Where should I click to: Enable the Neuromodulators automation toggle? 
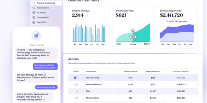click(x=76, y=85)
